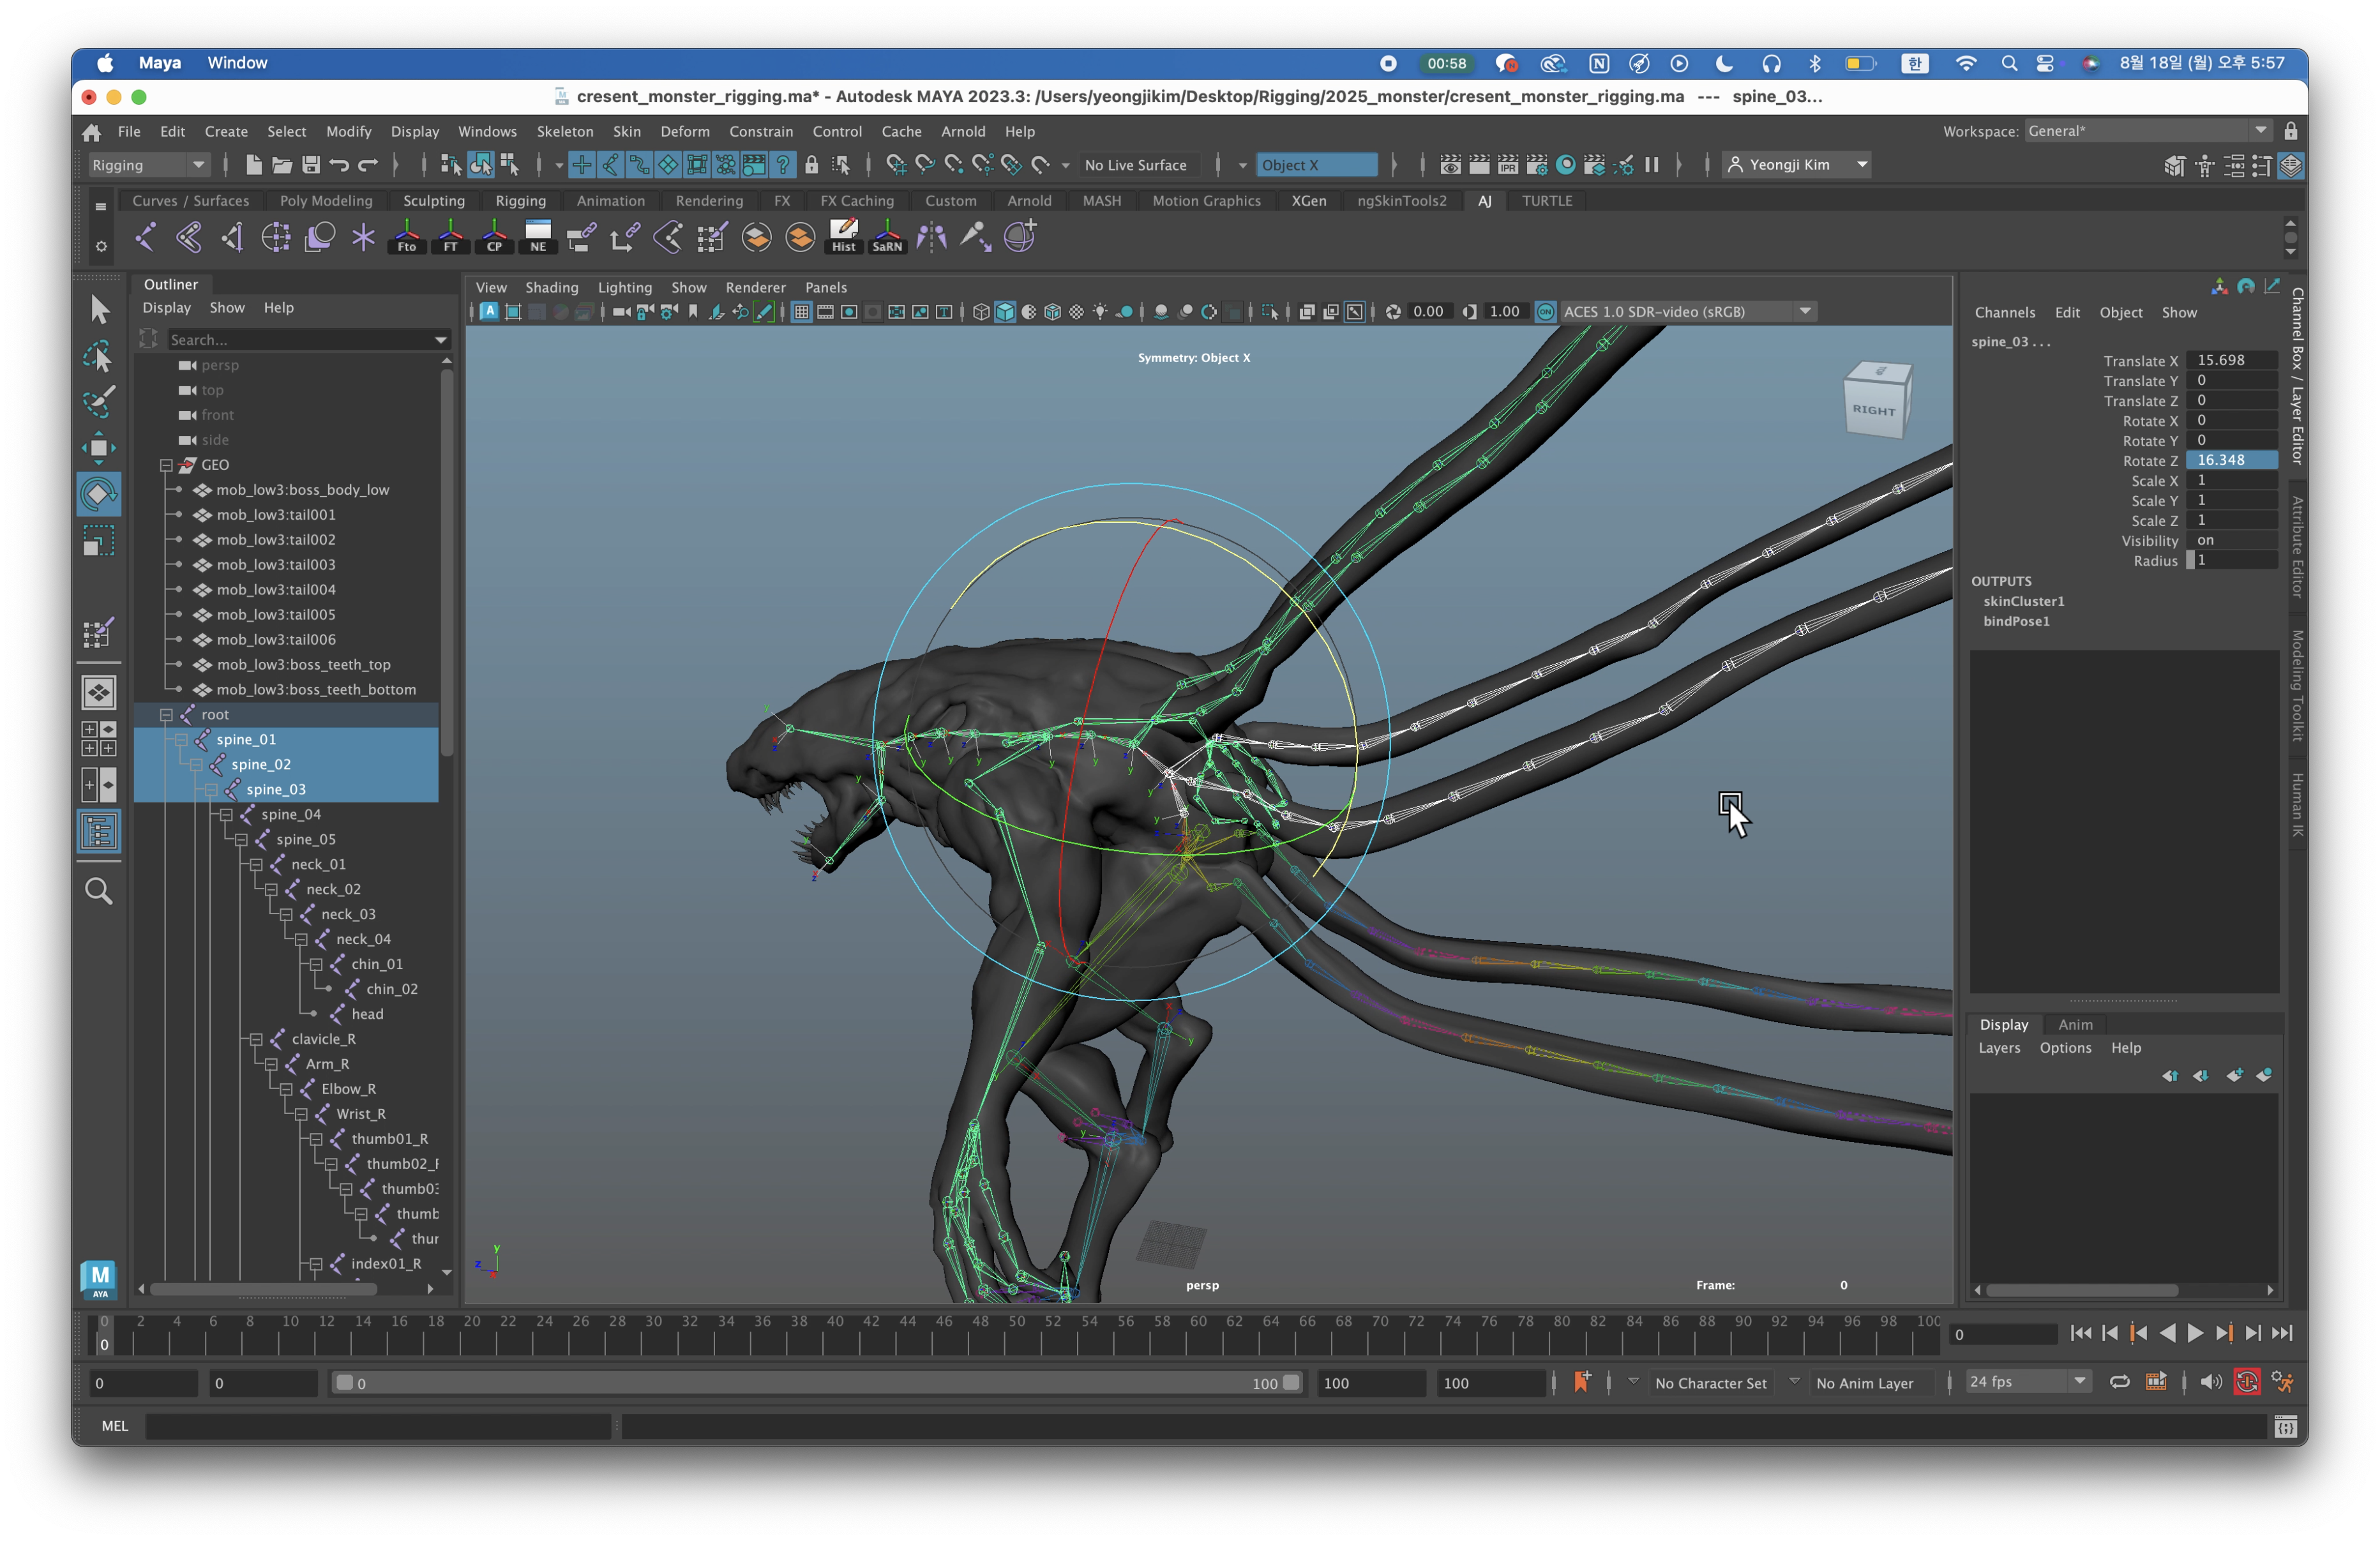Click the Hist shelf button
Screen dimensions: 2380x1541
pyautogui.click(x=843, y=236)
